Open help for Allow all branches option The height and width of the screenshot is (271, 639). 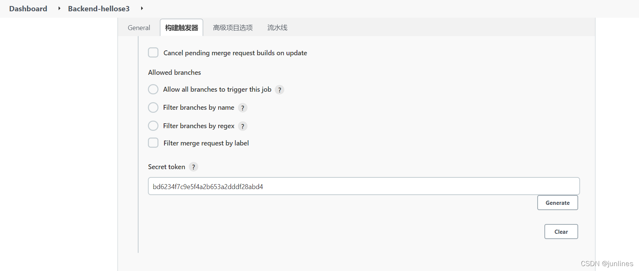(x=279, y=90)
